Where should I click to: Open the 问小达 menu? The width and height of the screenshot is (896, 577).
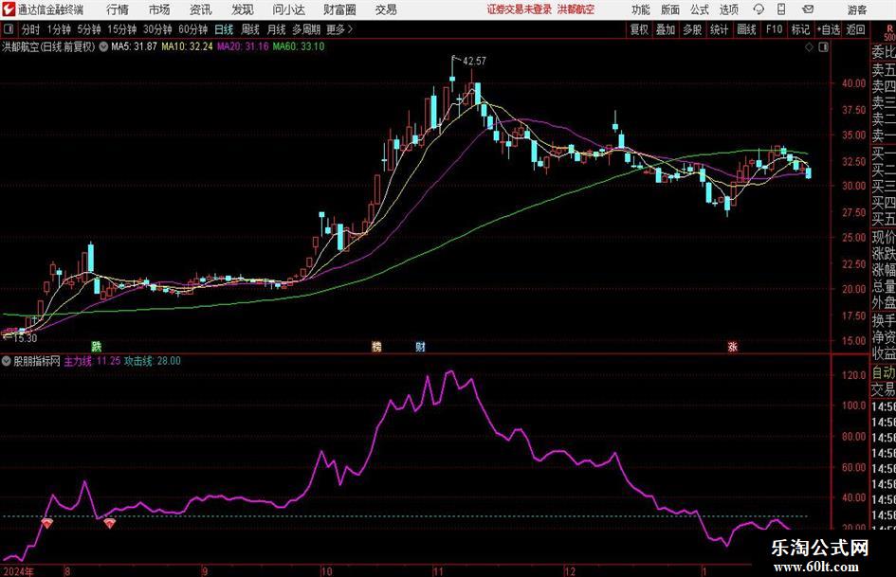point(288,9)
